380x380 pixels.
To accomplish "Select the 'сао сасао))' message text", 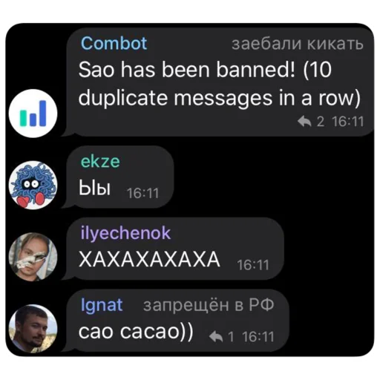I will (x=136, y=332).
